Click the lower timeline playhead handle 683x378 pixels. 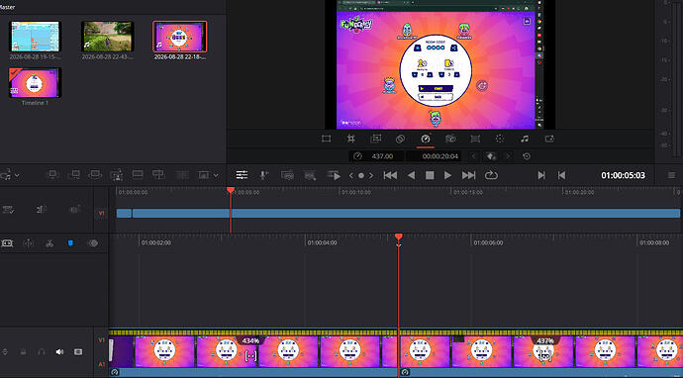tap(399, 236)
